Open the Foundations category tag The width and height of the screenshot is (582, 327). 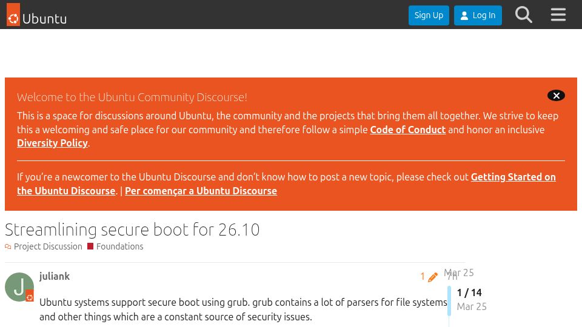point(119,246)
